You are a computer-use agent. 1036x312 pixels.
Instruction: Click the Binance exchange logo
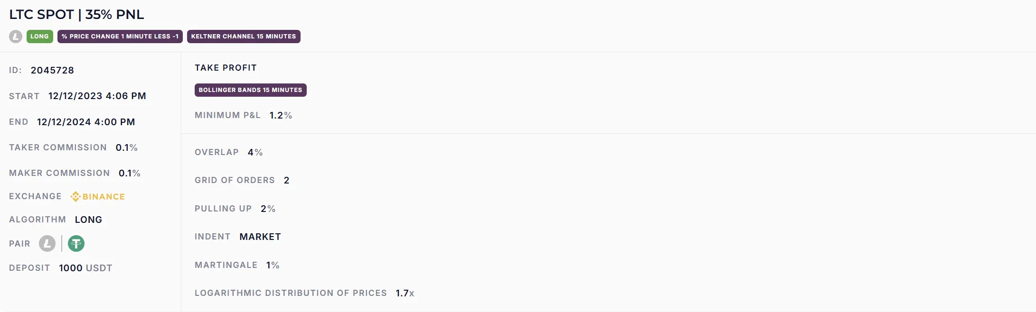[x=98, y=197]
